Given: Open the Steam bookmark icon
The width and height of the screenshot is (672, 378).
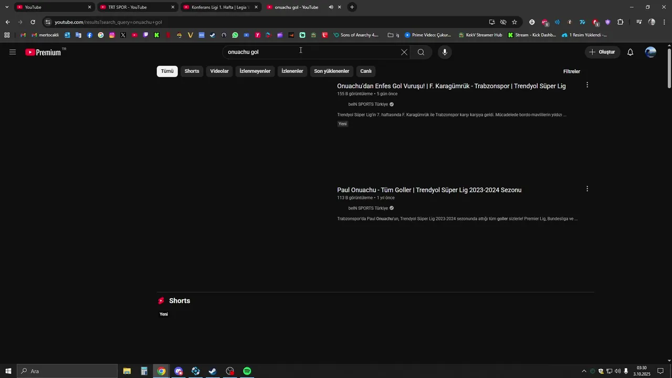Looking at the screenshot, I should [213, 35].
